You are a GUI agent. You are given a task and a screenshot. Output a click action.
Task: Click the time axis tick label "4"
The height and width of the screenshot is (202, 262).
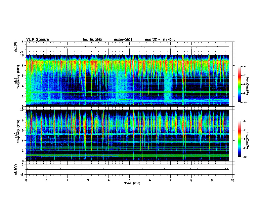click(109, 180)
